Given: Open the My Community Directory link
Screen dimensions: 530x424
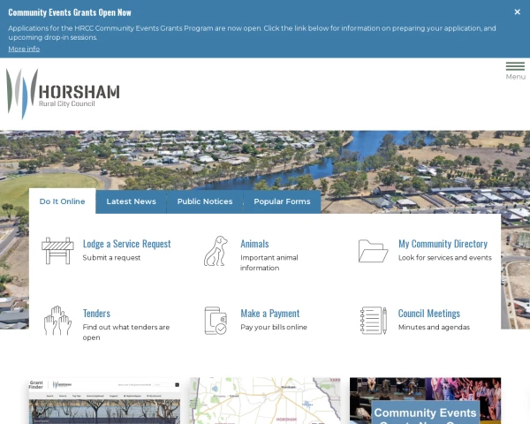Looking at the screenshot, I should pos(443,244).
